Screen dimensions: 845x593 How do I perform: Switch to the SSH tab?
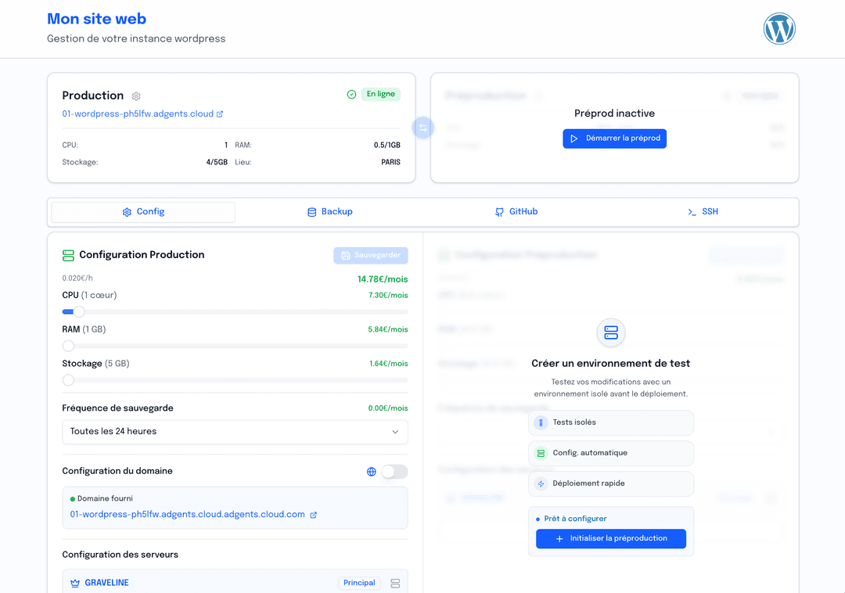pyautogui.click(x=703, y=211)
